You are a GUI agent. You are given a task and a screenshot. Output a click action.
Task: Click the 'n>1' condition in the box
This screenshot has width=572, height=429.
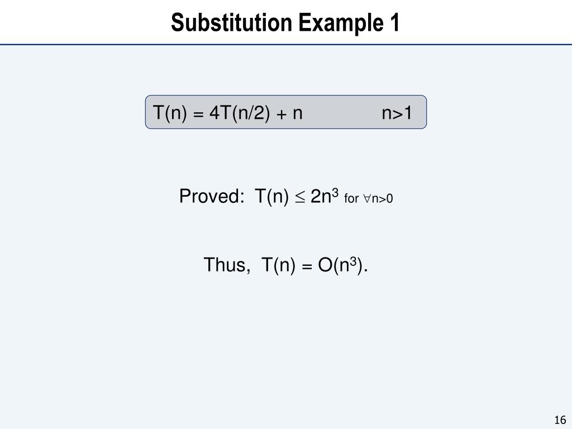397,113
